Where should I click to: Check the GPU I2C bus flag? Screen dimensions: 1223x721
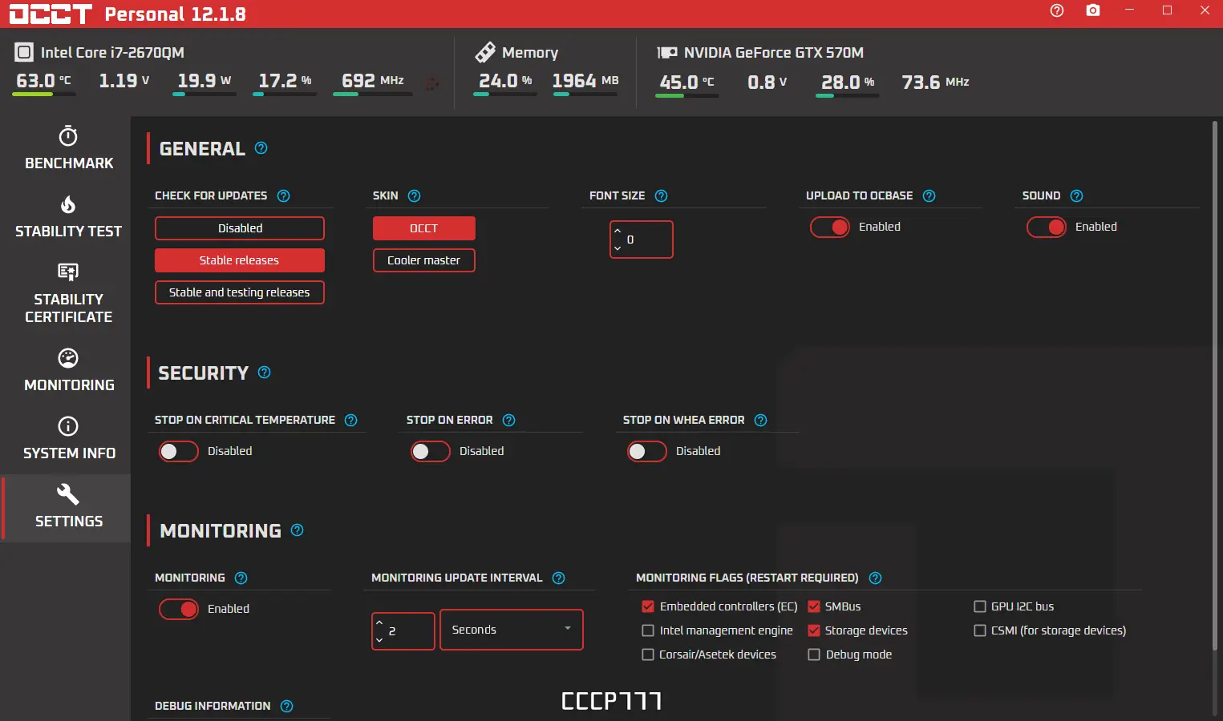(x=980, y=606)
